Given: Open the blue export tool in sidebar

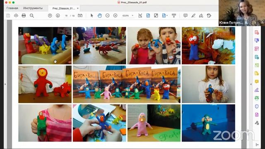Looking at the screenshot, I should (257, 41).
